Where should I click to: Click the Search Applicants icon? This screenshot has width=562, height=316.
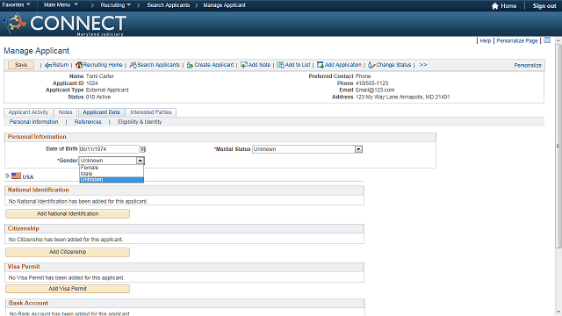(x=133, y=65)
